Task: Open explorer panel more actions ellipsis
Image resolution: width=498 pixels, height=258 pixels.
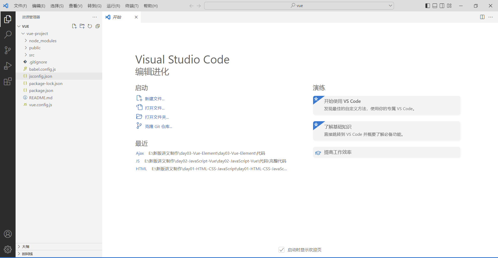Action: click(95, 17)
